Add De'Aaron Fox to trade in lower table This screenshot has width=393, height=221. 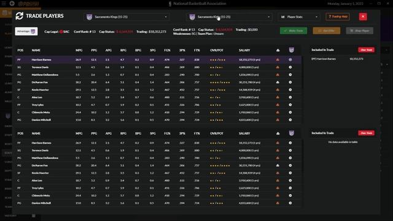(290, 165)
